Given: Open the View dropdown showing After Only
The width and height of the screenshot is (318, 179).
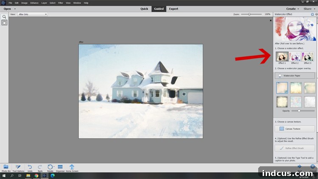Looking at the screenshot, I should [x=33, y=14].
